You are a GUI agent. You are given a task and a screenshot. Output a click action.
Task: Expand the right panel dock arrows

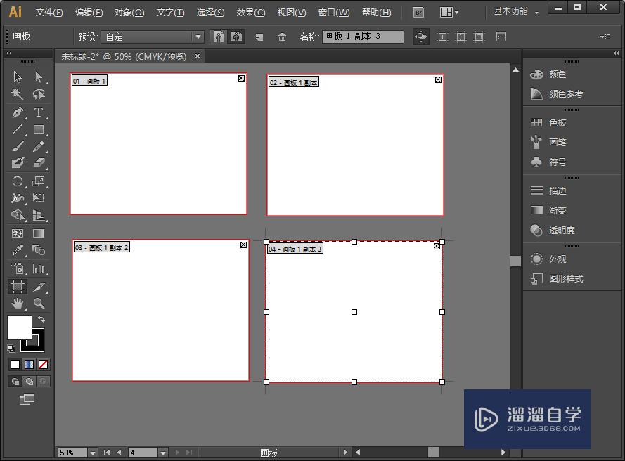click(x=617, y=53)
